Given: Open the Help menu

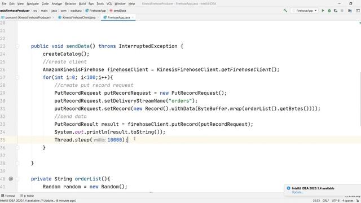Looking at the screenshot, I should pos(131,4).
